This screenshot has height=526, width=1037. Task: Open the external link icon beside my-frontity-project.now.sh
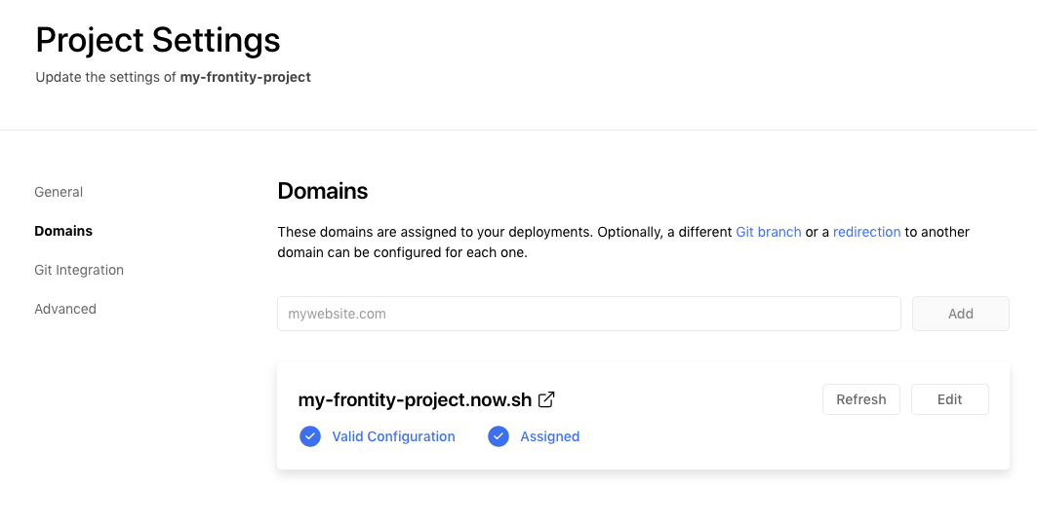pyautogui.click(x=546, y=399)
